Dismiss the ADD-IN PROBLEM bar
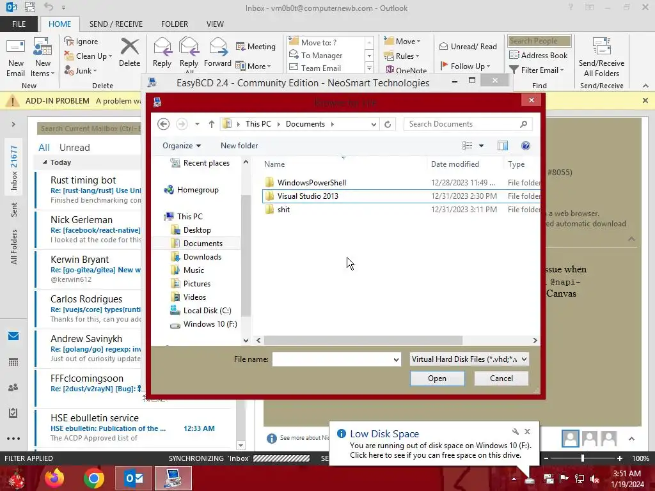Image resolution: width=655 pixels, height=491 pixels. point(645,100)
